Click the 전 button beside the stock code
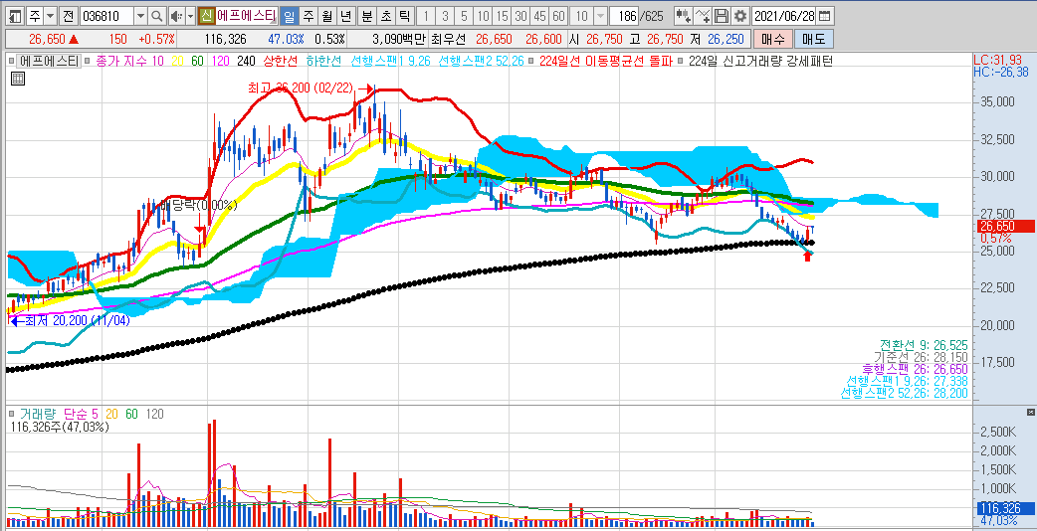This screenshot has height=531, width=1037. pyautogui.click(x=68, y=16)
